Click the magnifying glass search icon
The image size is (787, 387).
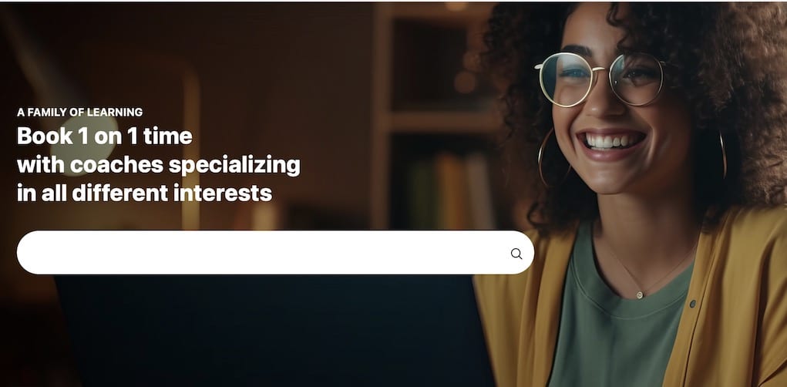point(516,254)
